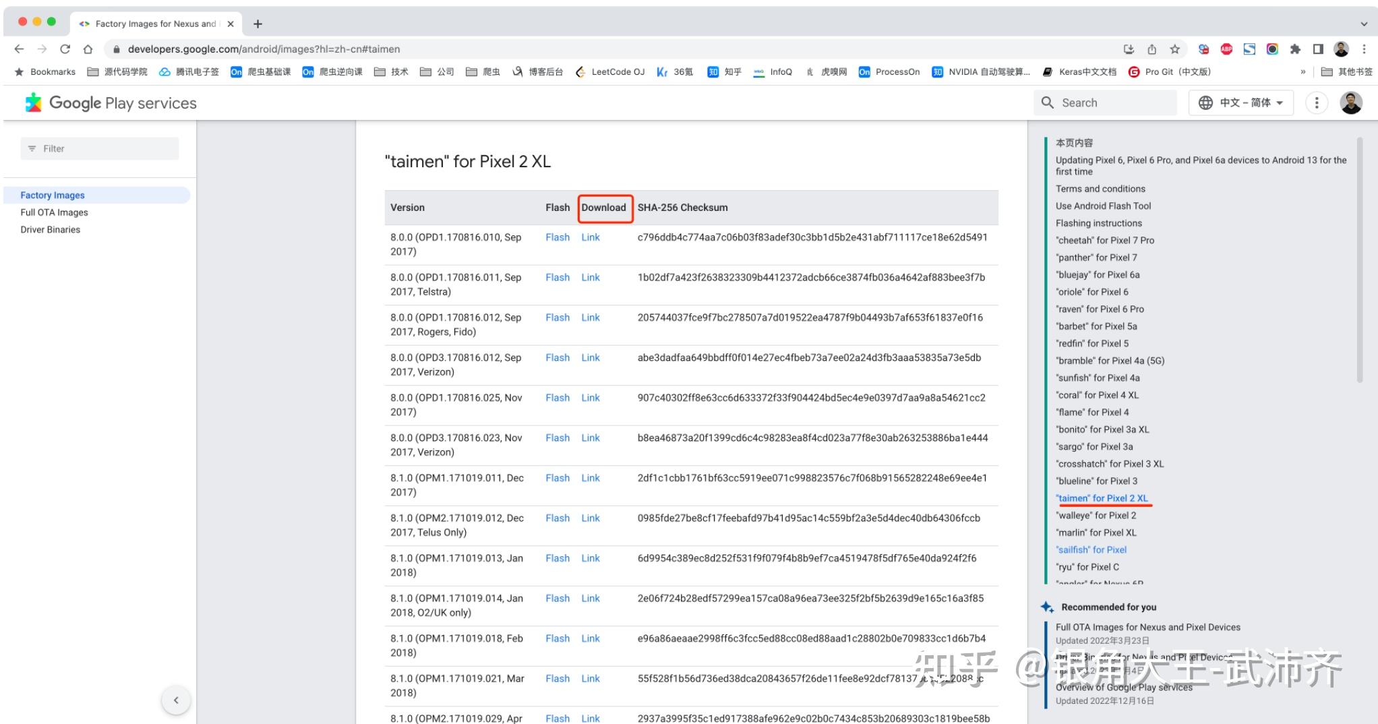Viewport: 1378px width, 724px height.
Task: Open the Google account avatar on page
Action: [x=1351, y=102]
